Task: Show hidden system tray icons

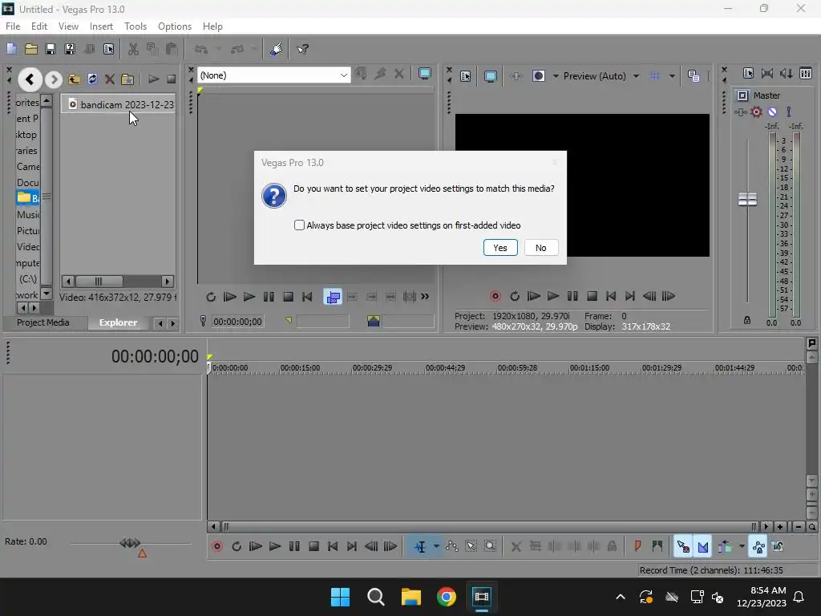Action: pyautogui.click(x=621, y=597)
